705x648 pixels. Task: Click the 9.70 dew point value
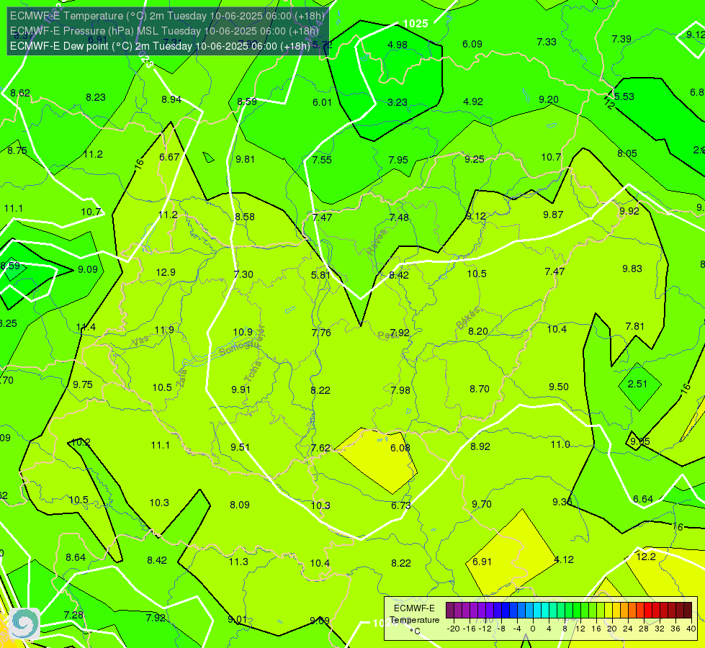pos(482,504)
